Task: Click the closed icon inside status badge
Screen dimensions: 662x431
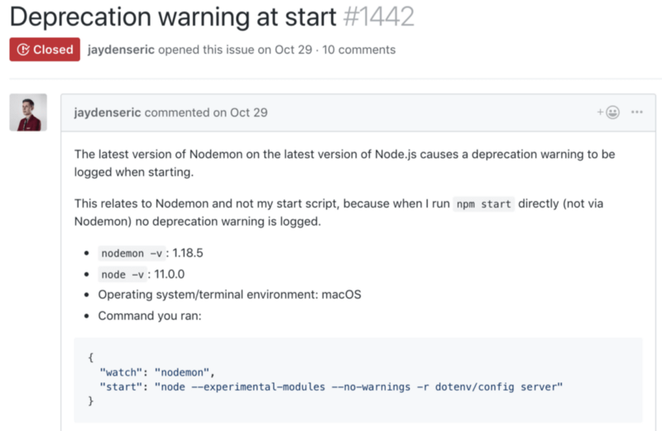Action: tap(23, 50)
